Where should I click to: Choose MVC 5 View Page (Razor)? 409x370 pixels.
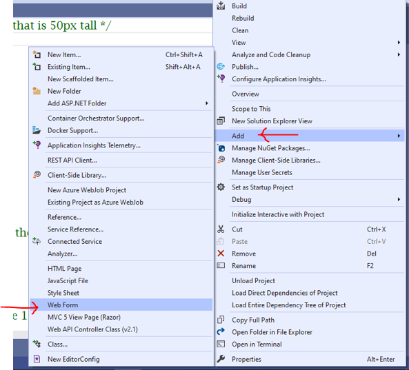(121, 317)
